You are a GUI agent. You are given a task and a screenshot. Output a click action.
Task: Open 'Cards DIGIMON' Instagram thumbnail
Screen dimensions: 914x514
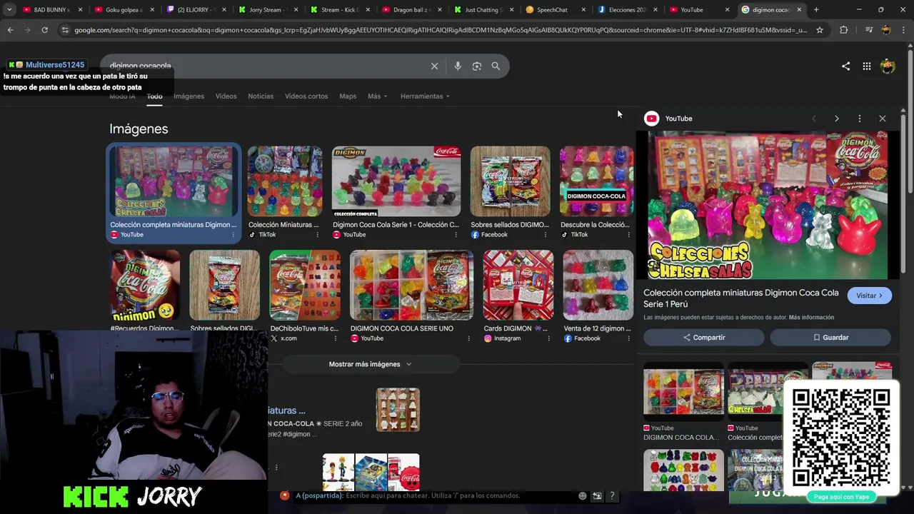[x=518, y=285]
